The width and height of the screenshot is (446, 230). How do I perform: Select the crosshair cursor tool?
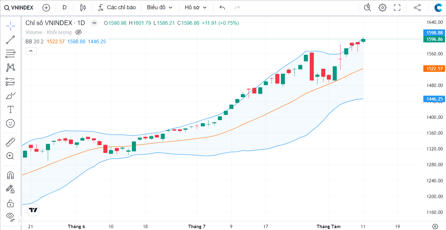pos(11,26)
